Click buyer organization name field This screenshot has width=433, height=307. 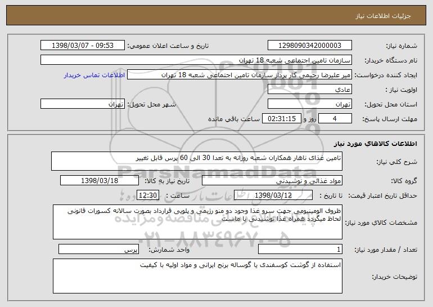point(196,60)
